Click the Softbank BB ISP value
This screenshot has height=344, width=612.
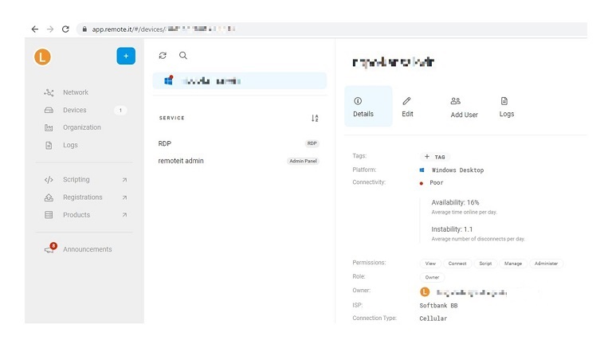pos(439,306)
